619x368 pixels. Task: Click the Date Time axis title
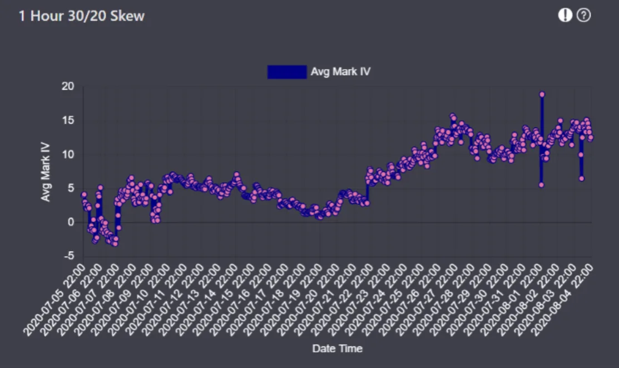click(x=337, y=349)
